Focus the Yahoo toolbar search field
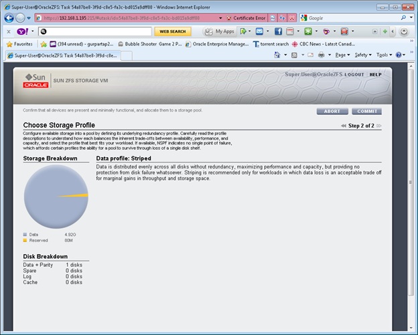 [x=95, y=31]
